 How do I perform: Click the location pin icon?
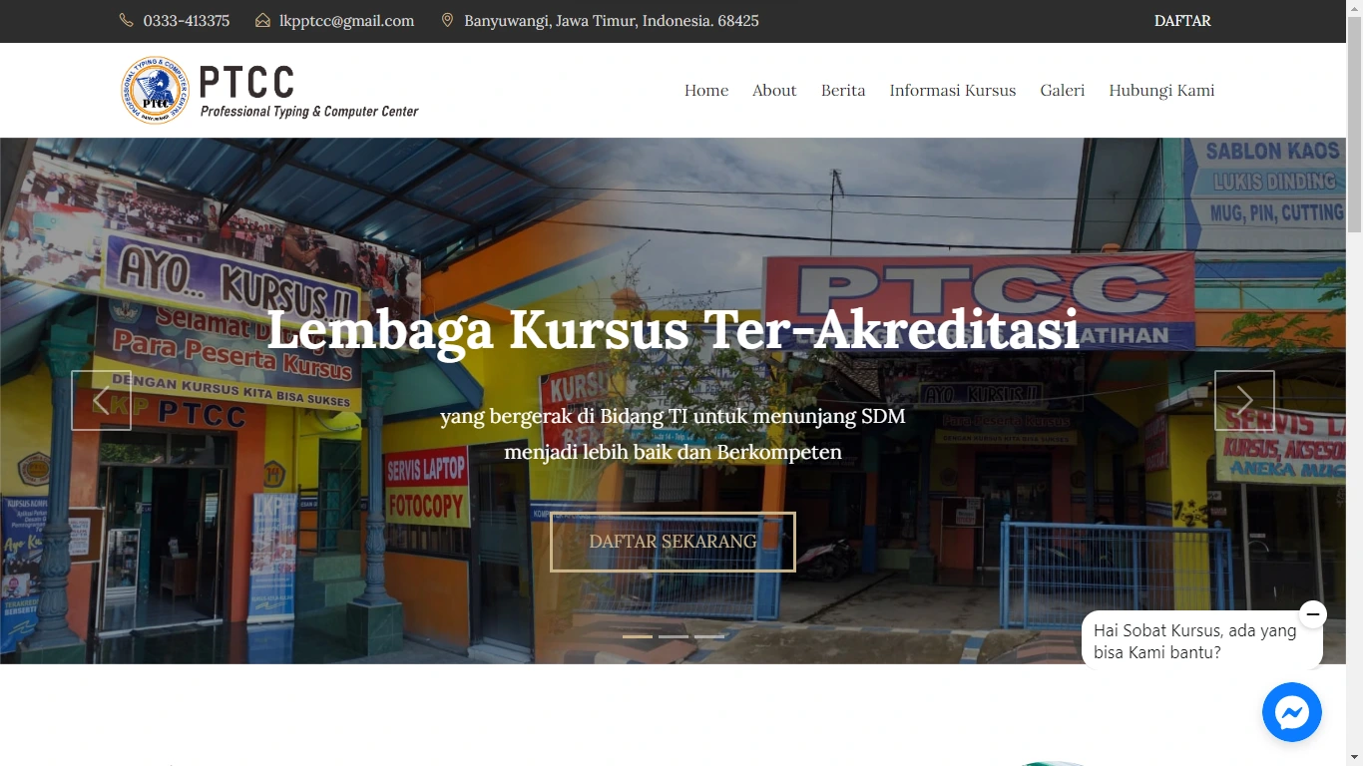(x=447, y=21)
